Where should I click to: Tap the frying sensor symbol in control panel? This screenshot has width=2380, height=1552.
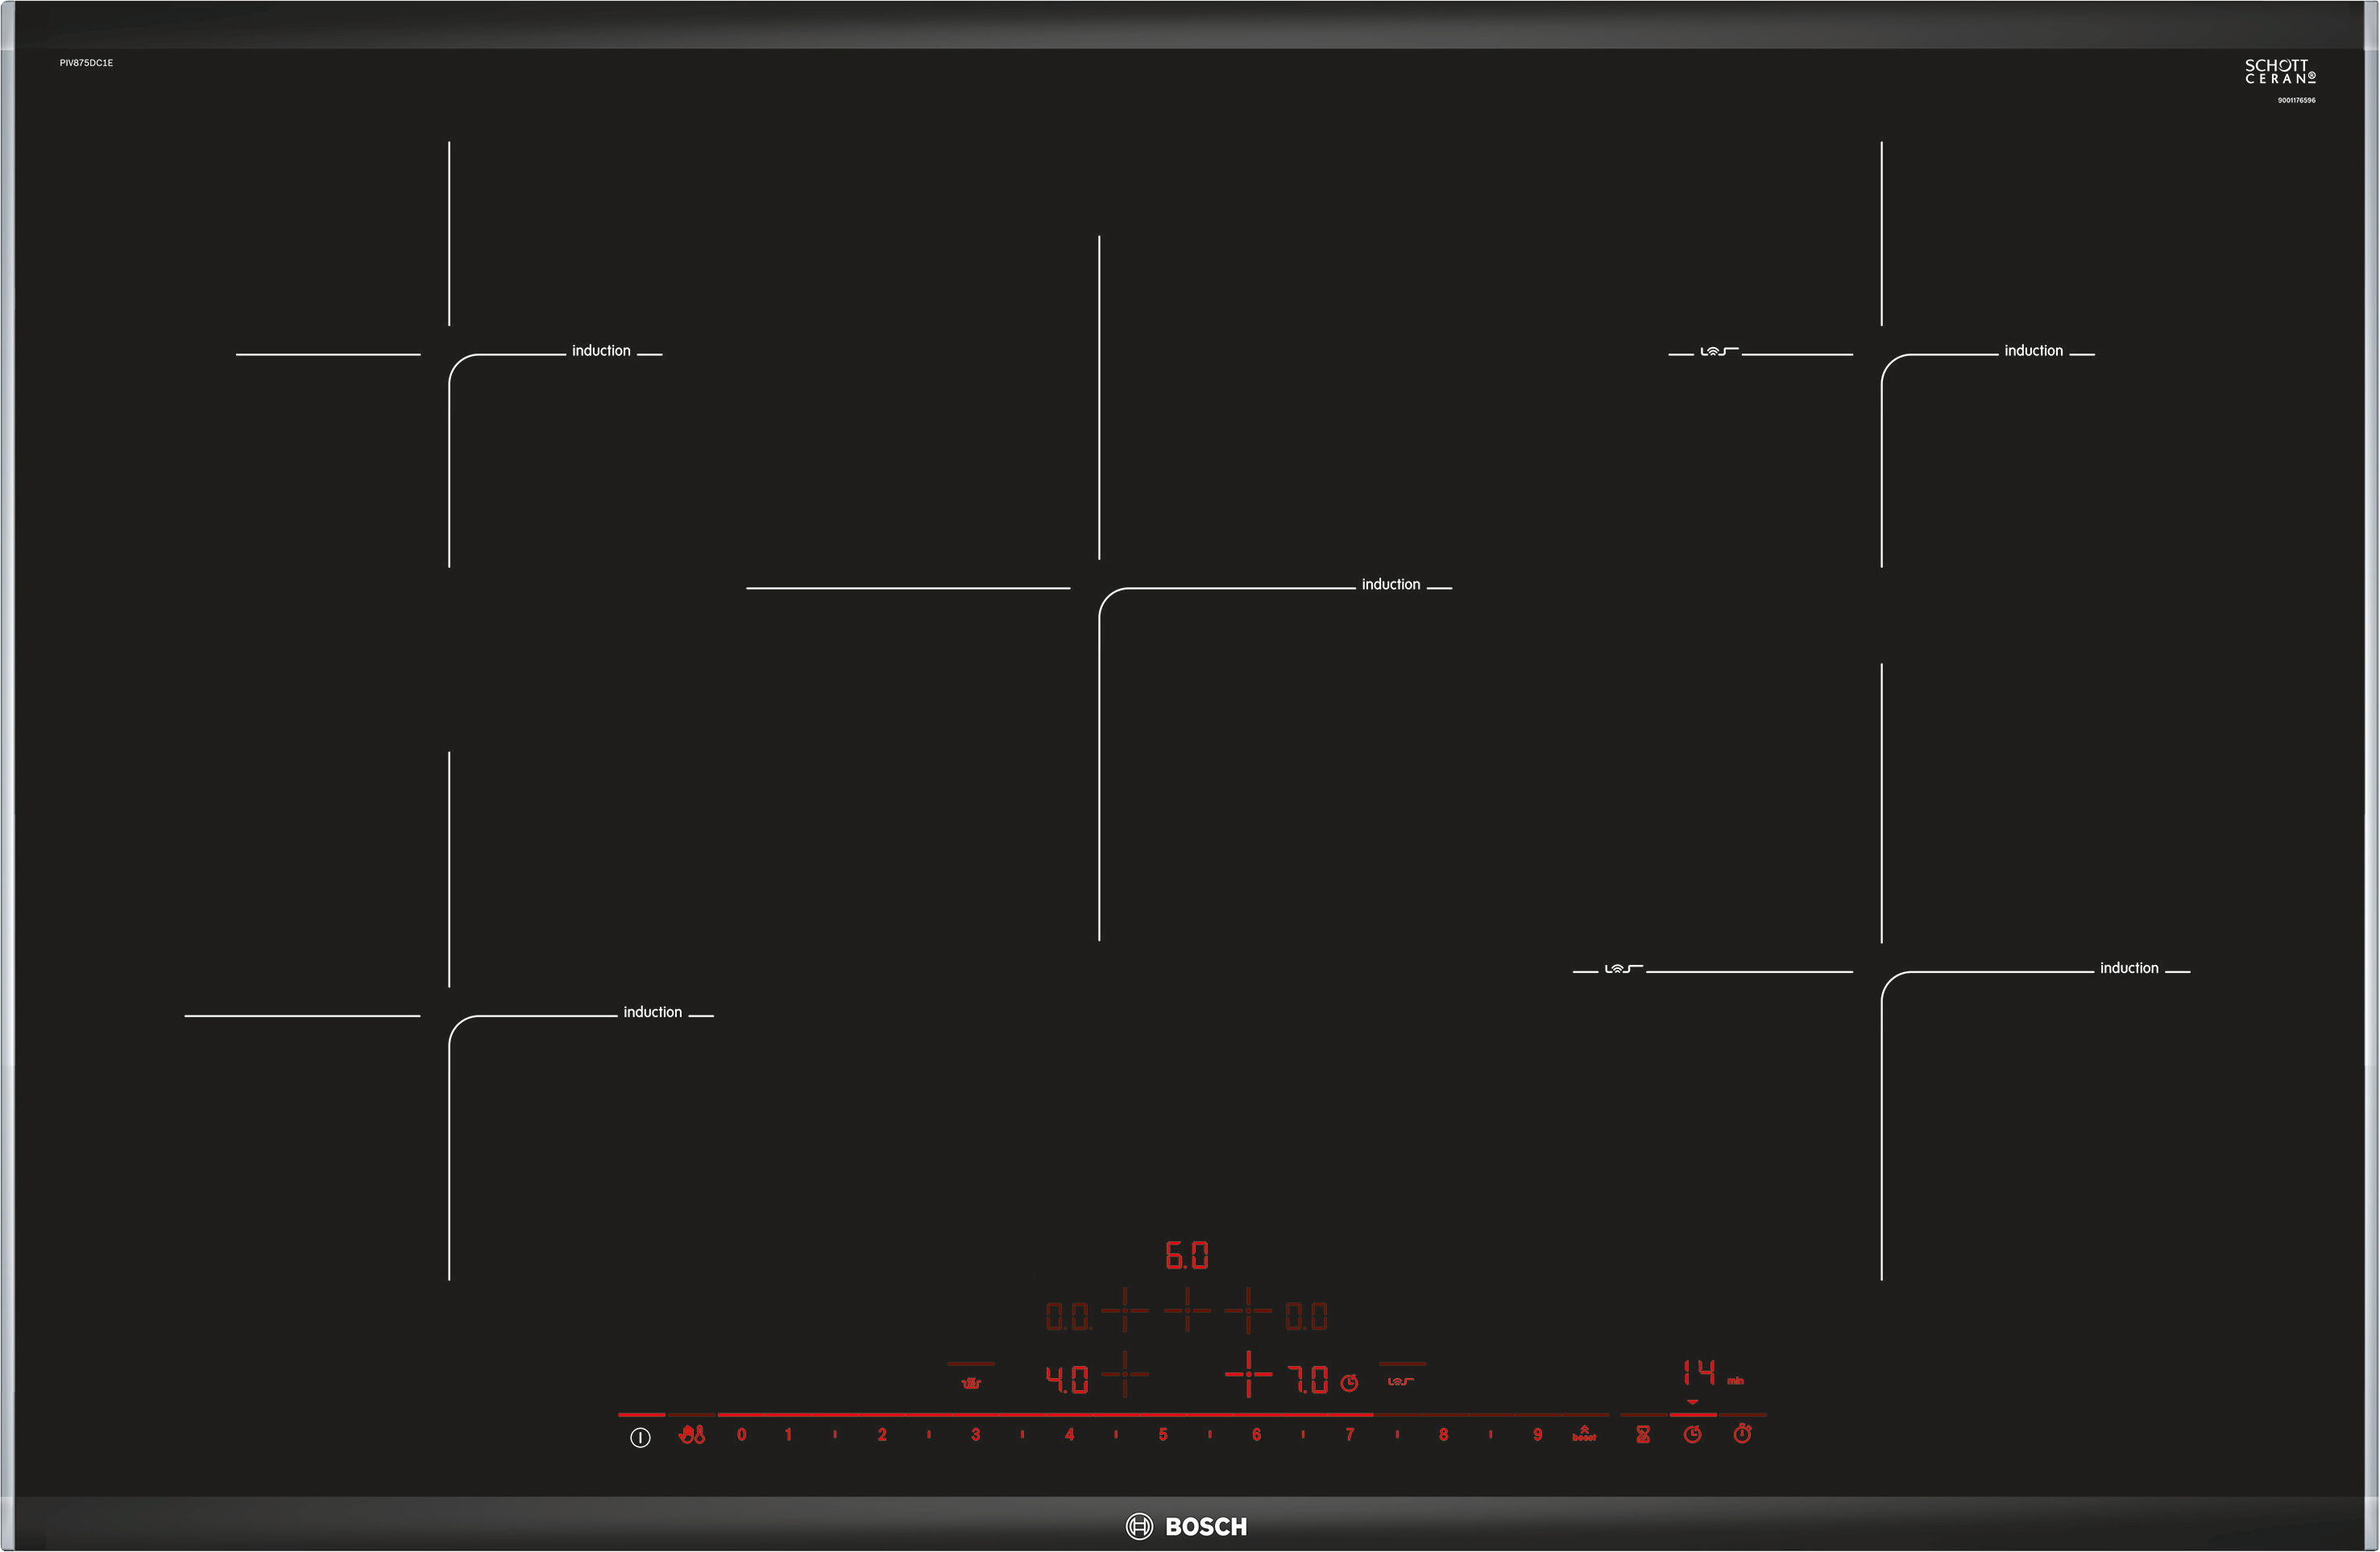pos(1400,1382)
